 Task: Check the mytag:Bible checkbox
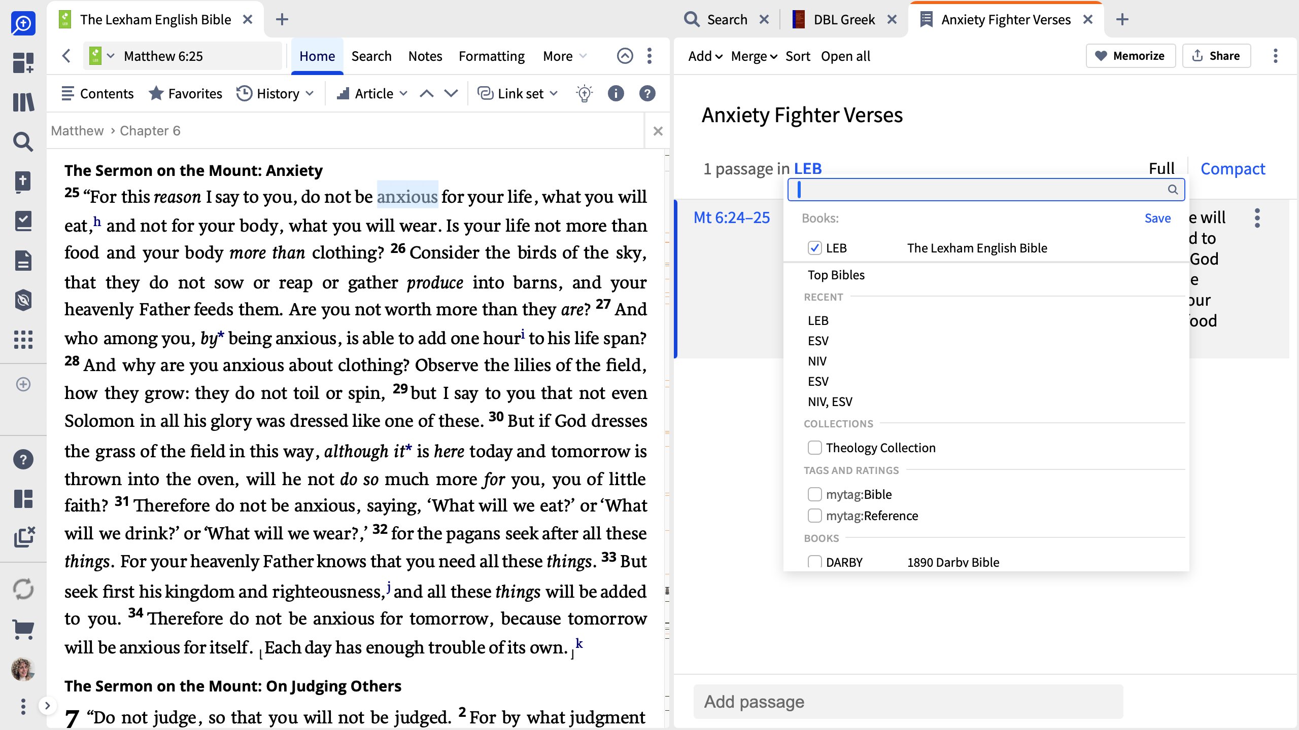(814, 494)
